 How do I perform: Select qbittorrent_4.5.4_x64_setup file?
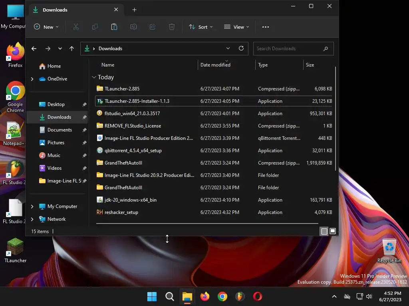click(214, 150)
